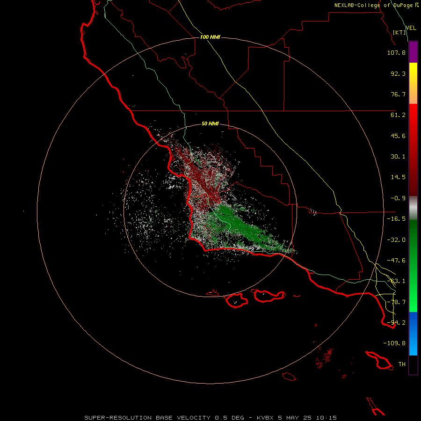Pick the black TH segment of velocity scale
The height and width of the screenshot is (421, 421).
413,365
